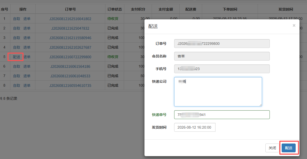Click 退单 link in row 5
The image size is (307, 159).
(27, 57)
